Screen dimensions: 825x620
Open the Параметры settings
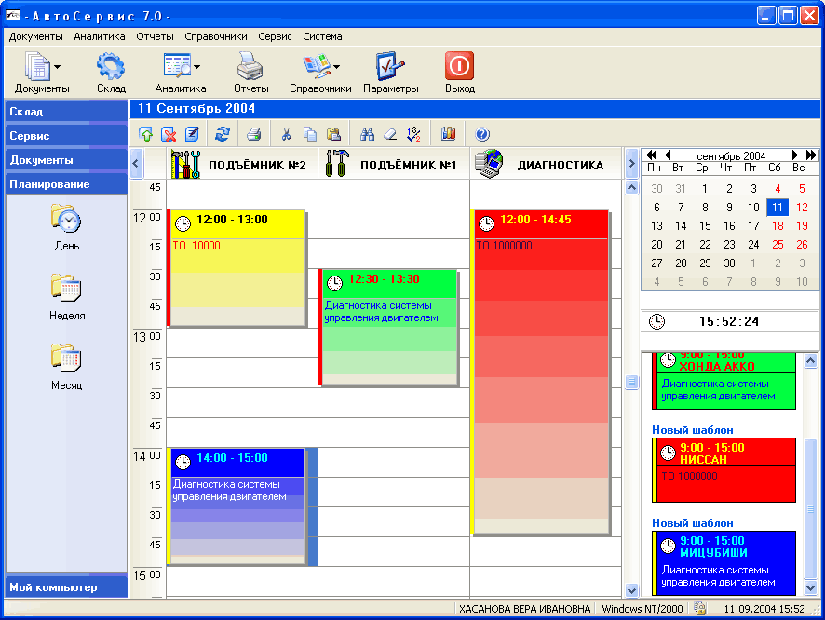390,68
